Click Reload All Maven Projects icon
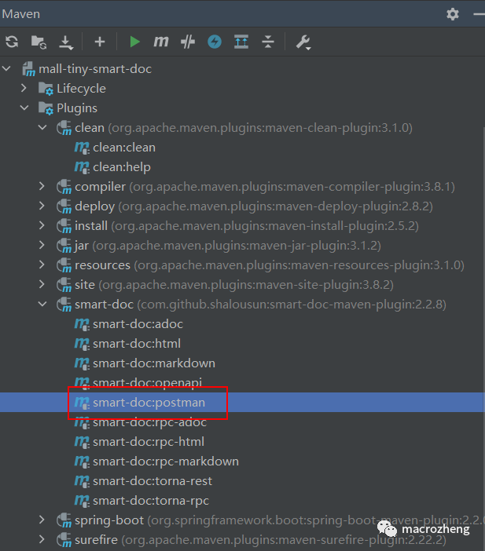Viewport: 485px width, 551px height. [12, 42]
